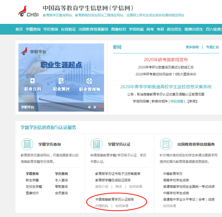Open the 学籍查询 navigation menu item

pos(33,29)
